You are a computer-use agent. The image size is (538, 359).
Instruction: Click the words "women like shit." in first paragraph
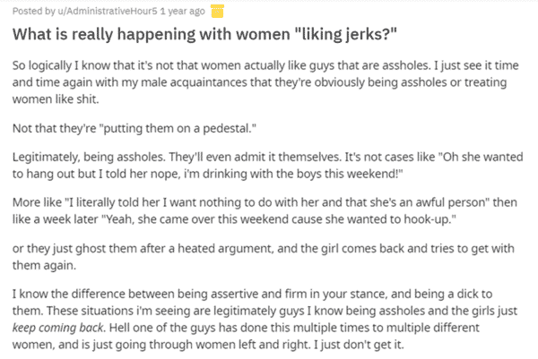pos(56,99)
